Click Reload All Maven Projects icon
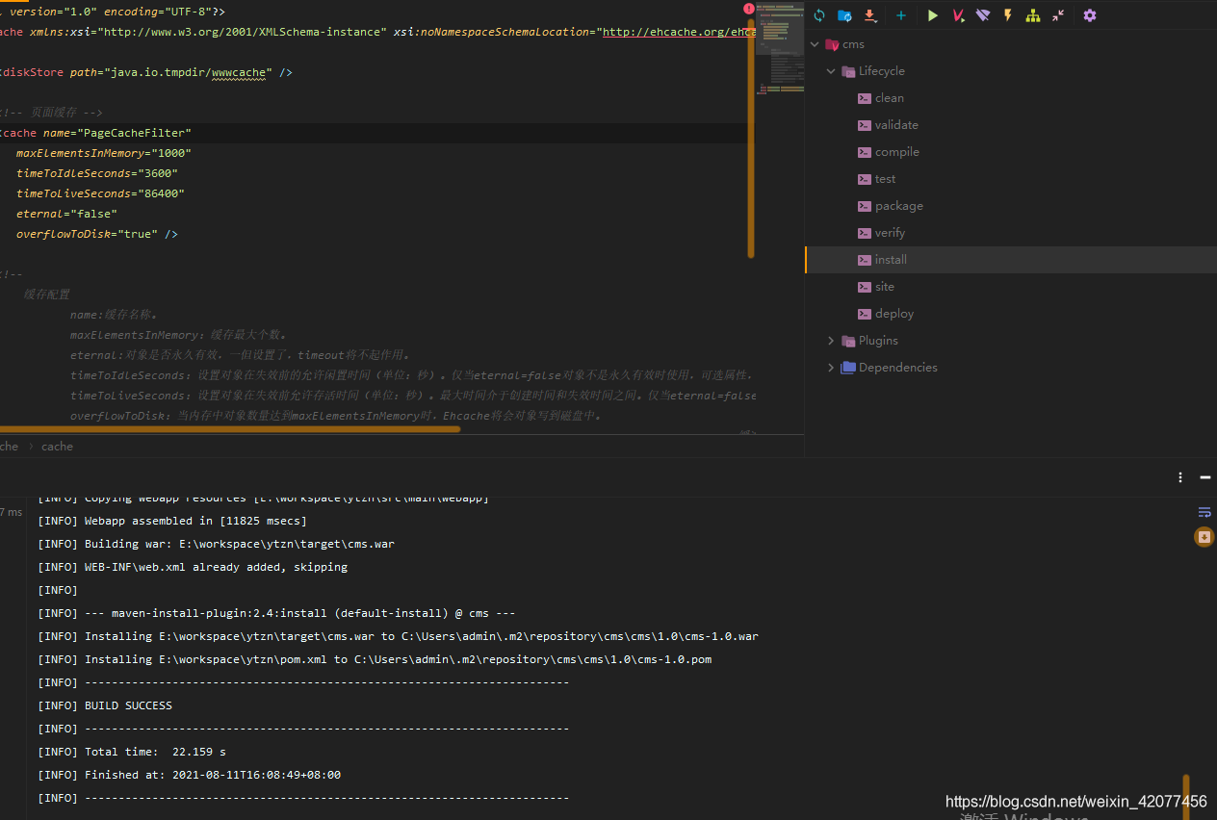This screenshot has width=1217, height=820. [x=819, y=15]
